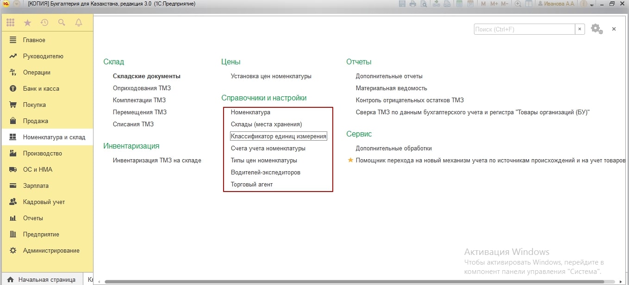Open the sections menu grid icon
629x285 pixels.
[x=10, y=22]
